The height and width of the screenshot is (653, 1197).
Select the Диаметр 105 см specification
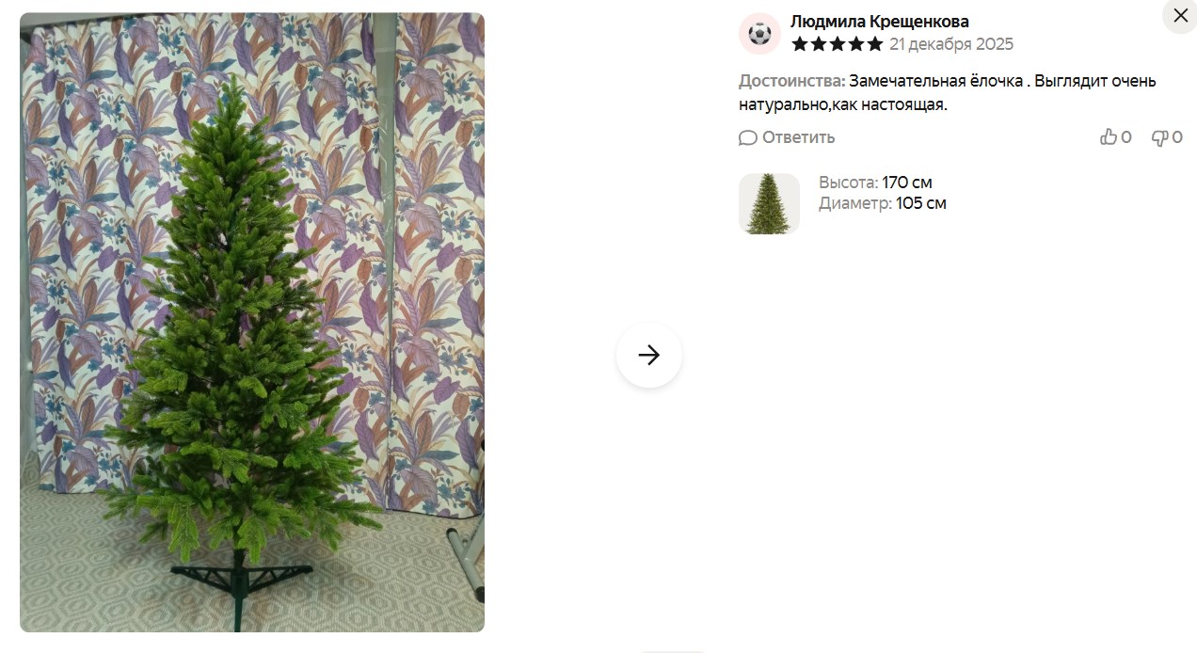point(883,203)
